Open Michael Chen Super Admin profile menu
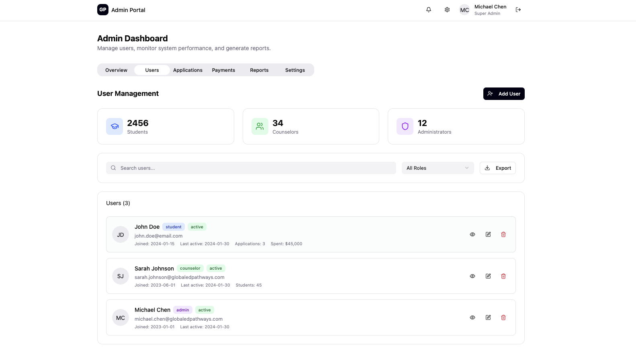Image resolution: width=636 pixels, height=360 pixels. point(483,10)
